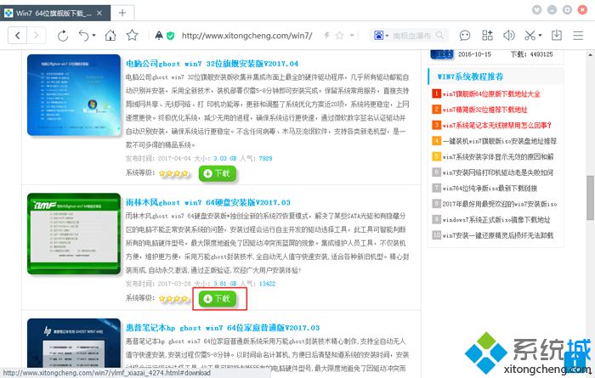Open windows7系统正式版iso镜像下载地址 link
This screenshot has width=595, height=378.
point(496,219)
